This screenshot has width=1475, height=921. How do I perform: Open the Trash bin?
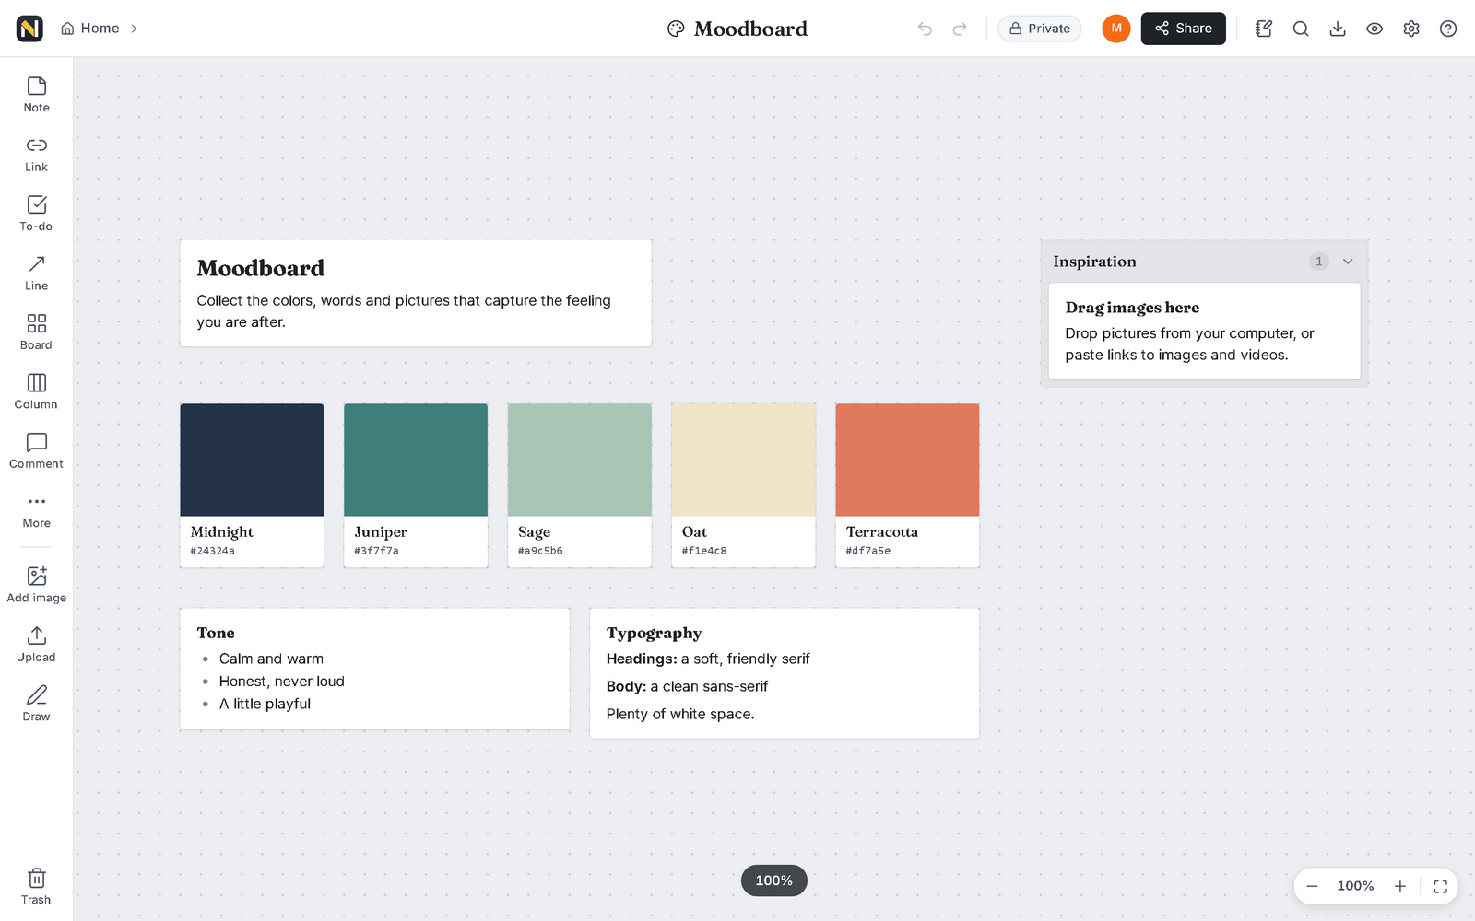coord(37,887)
